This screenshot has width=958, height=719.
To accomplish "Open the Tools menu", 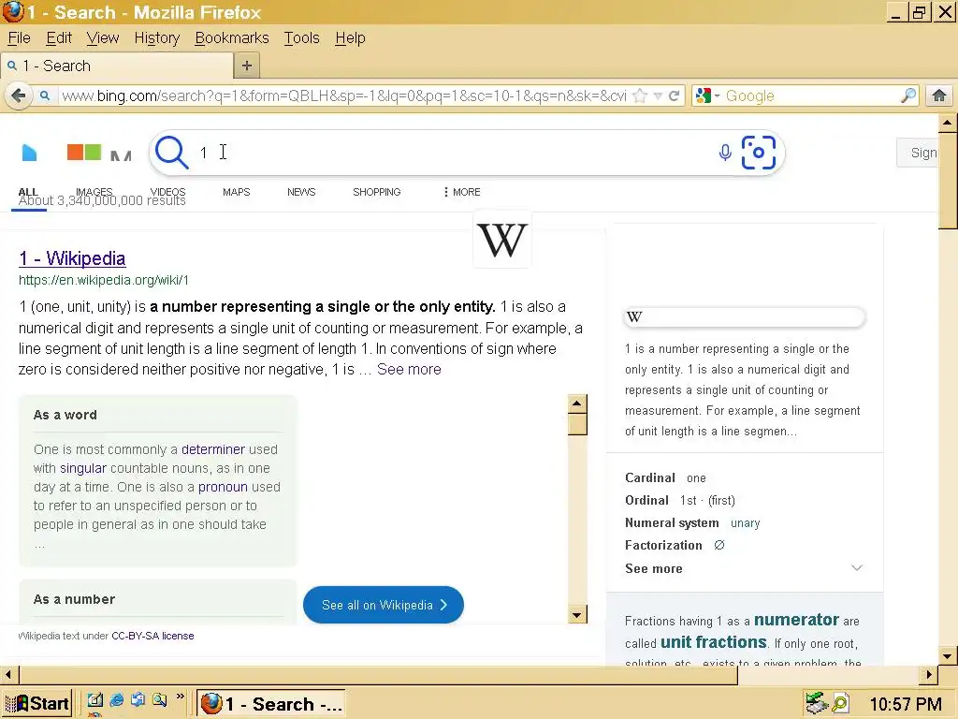I will coord(301,37).
